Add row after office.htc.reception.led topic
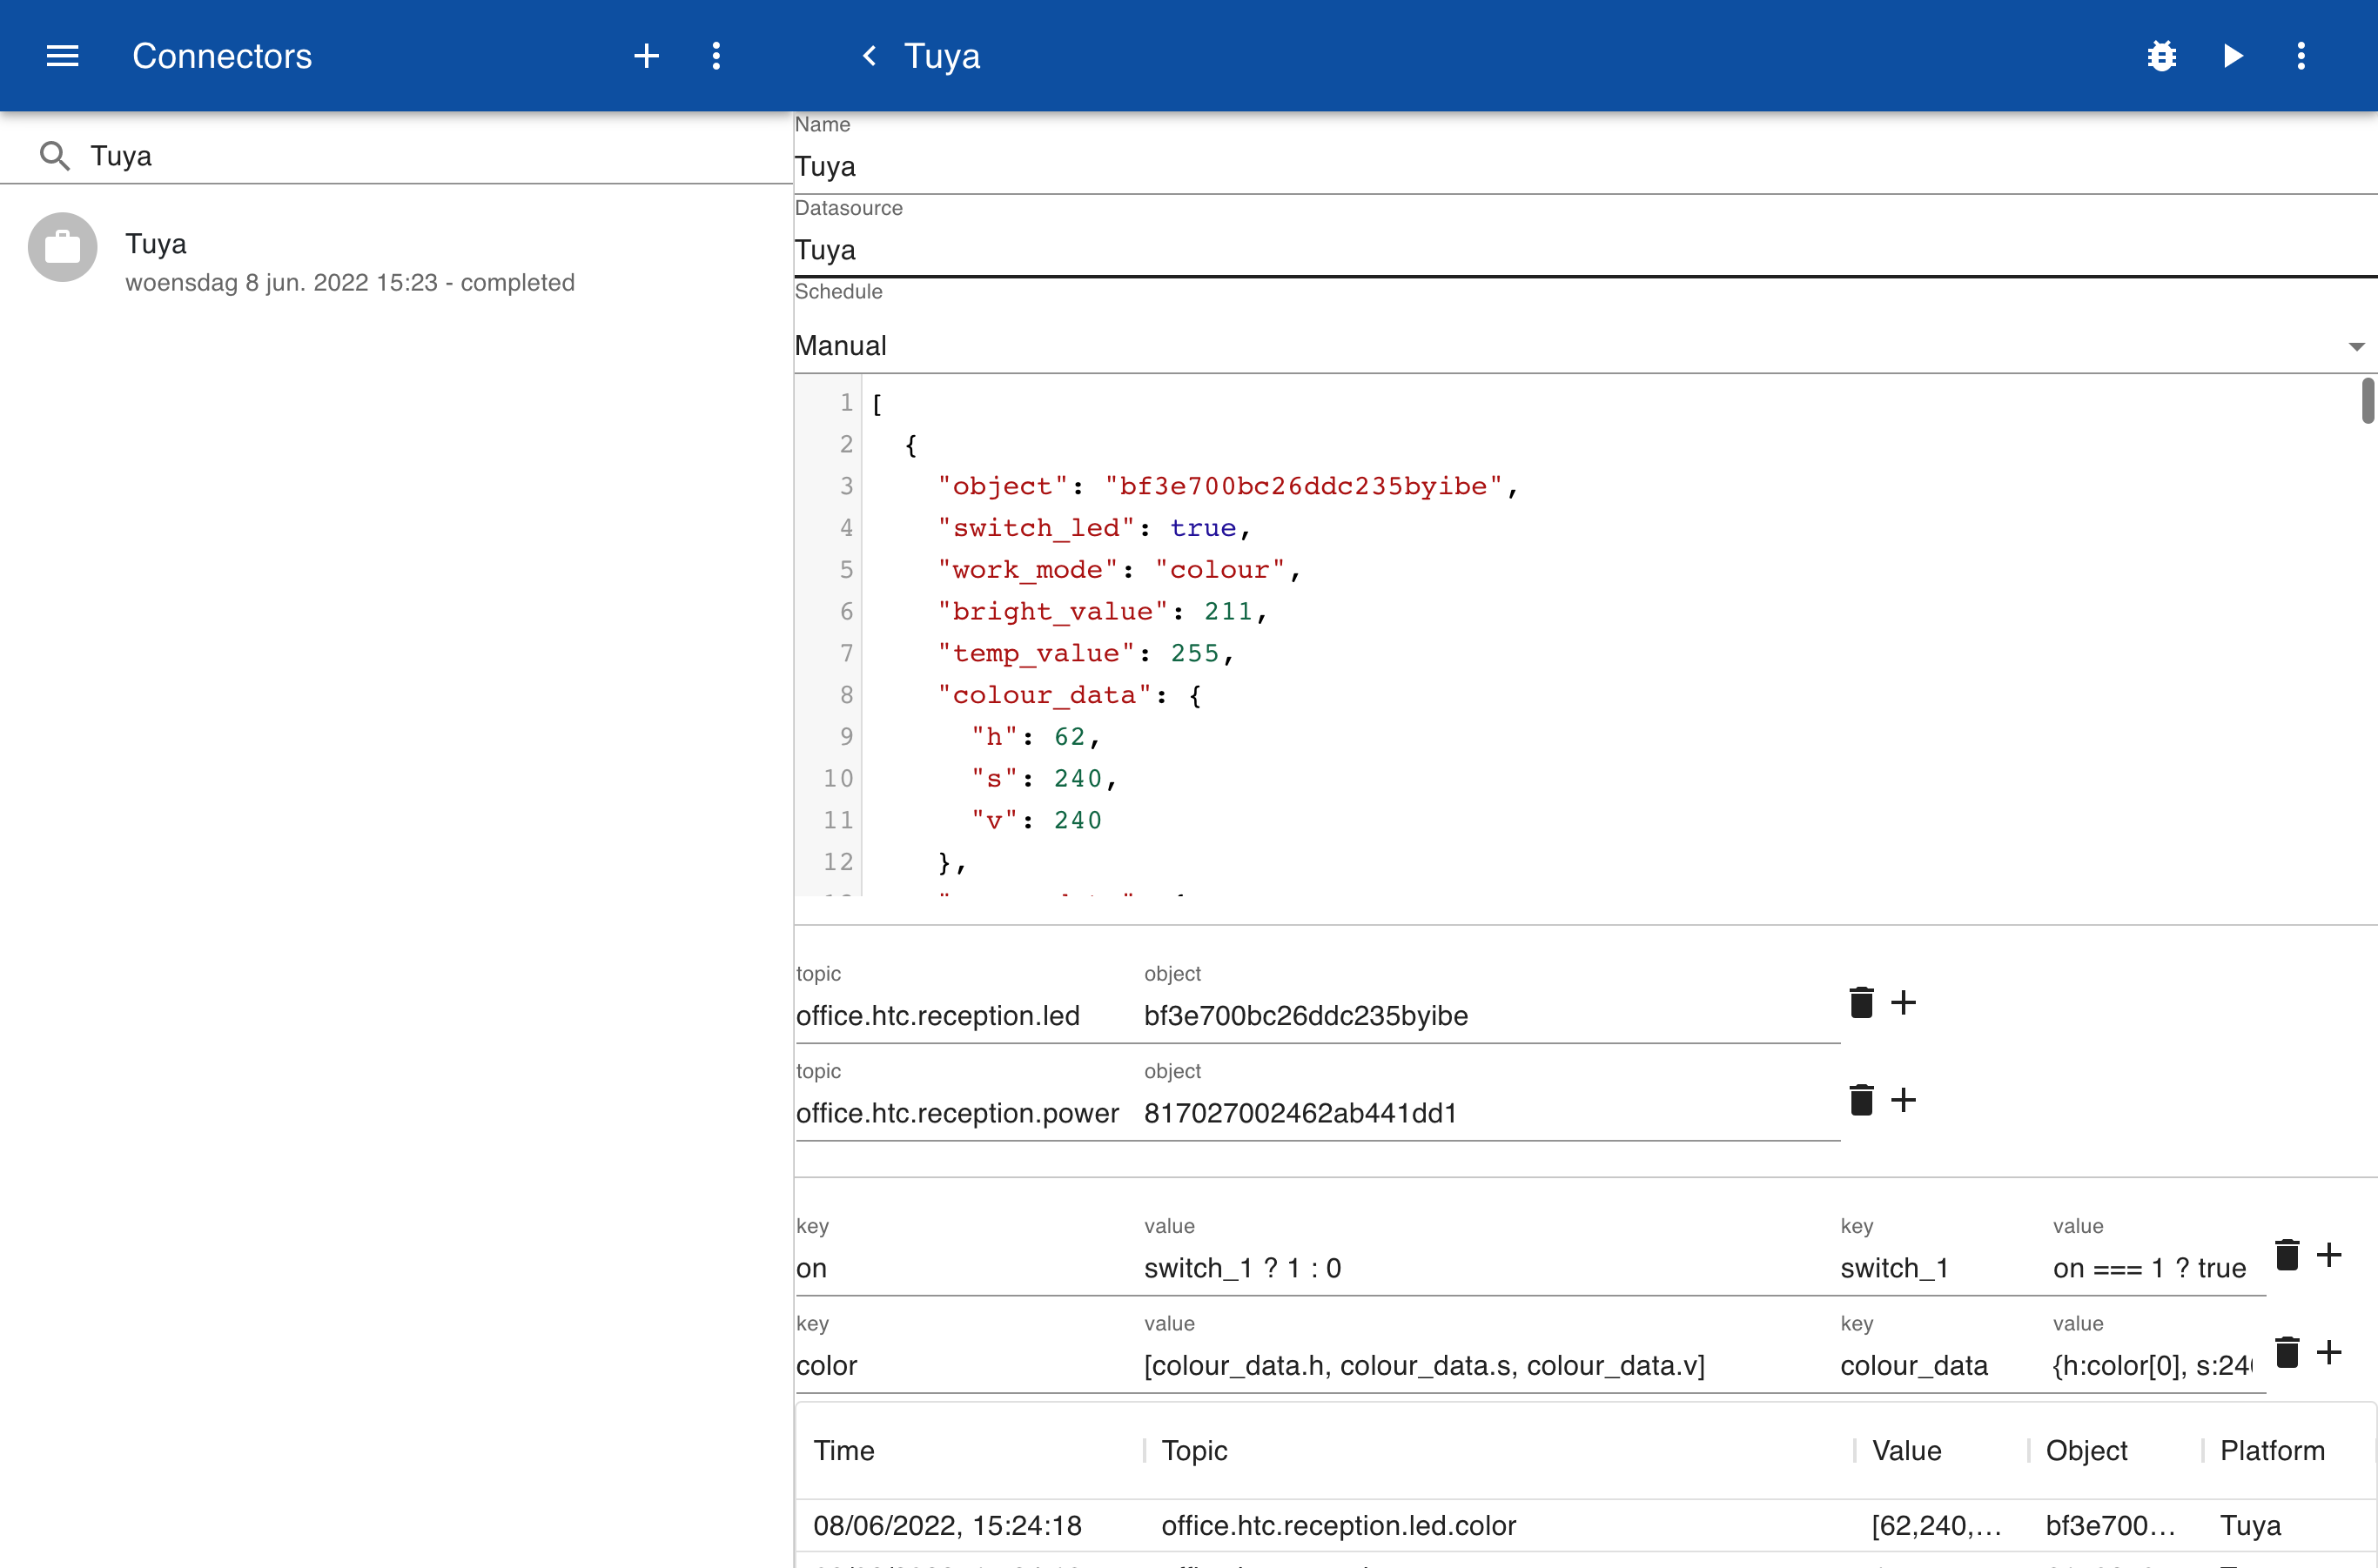 (x=1904, y=1002)
